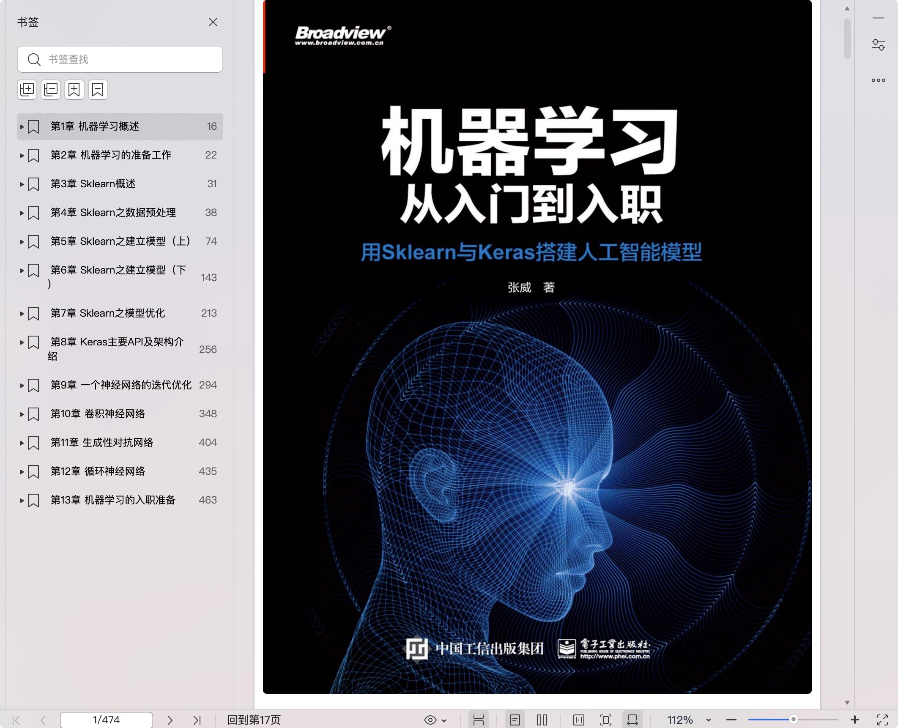Zoom out with minus button
Screen dimensions: 898x728
731,720
